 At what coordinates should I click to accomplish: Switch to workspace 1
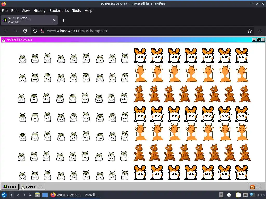(11, 195)
